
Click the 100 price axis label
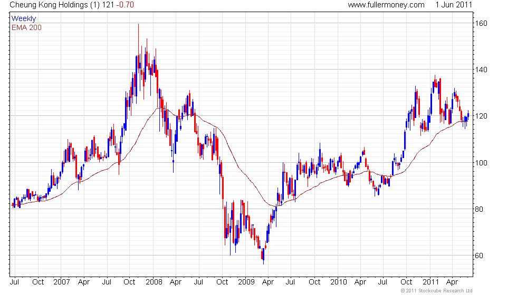click(x=481, y=163)
